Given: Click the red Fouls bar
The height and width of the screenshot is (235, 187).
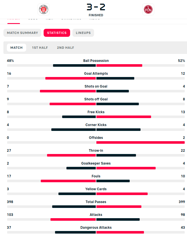Looking at the screenshot, I should coord(68,181).
